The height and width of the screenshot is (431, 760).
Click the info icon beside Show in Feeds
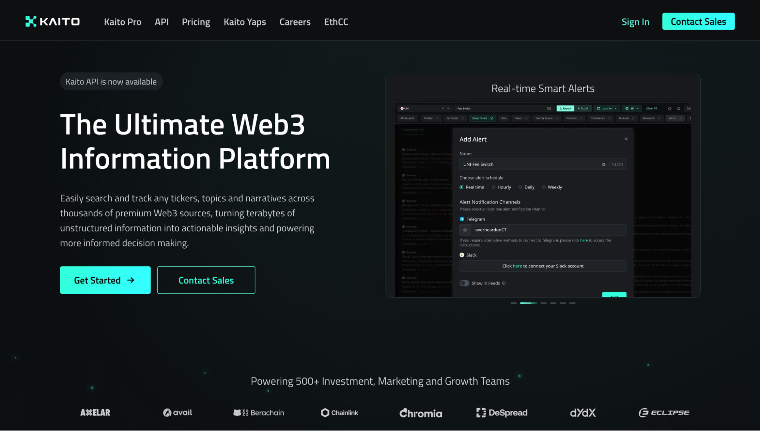[x=504, y=283]
